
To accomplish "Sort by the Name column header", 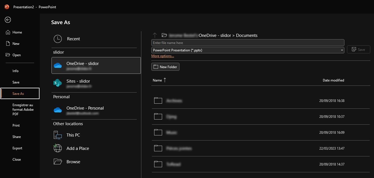I will point(157,80).
